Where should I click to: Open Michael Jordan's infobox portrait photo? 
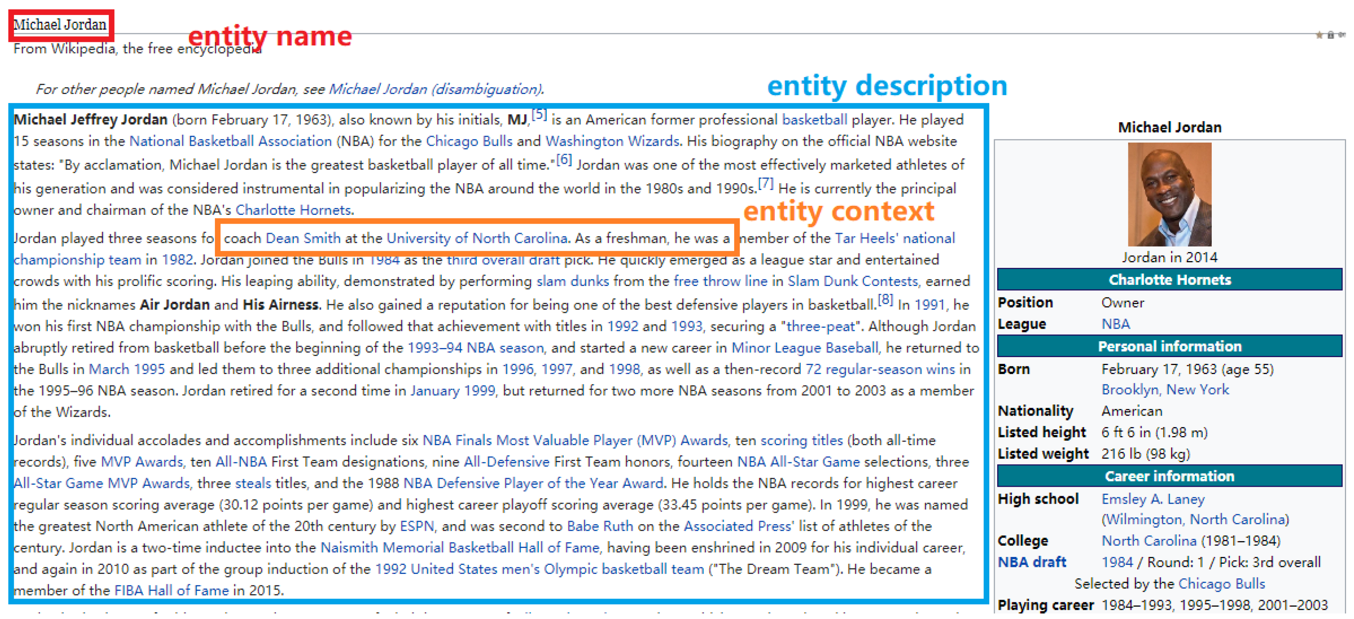[x=1169, y=194]
